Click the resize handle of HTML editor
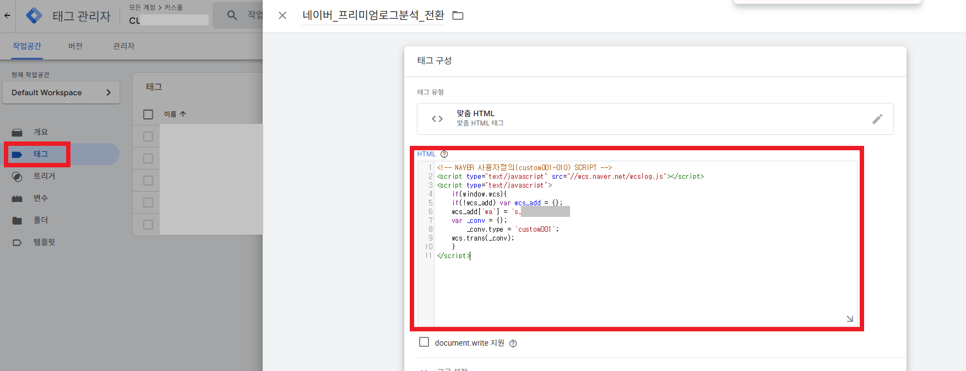This screenshot has height=371, width=966. tap(850, 319)
